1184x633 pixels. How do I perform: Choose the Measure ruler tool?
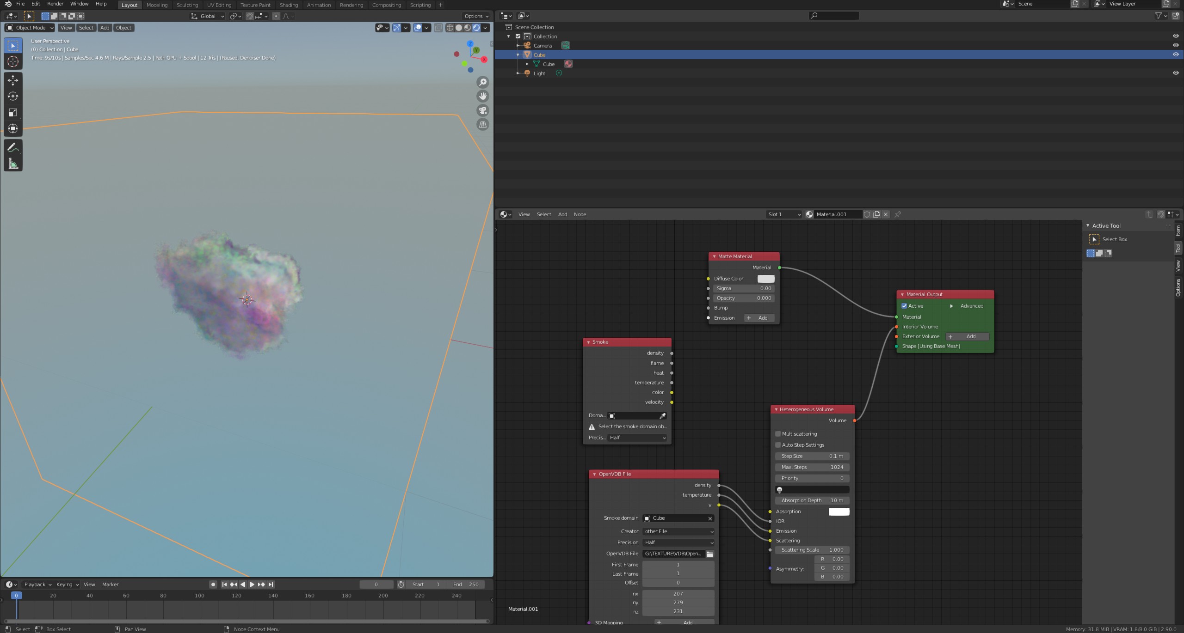tap(13, 164)
